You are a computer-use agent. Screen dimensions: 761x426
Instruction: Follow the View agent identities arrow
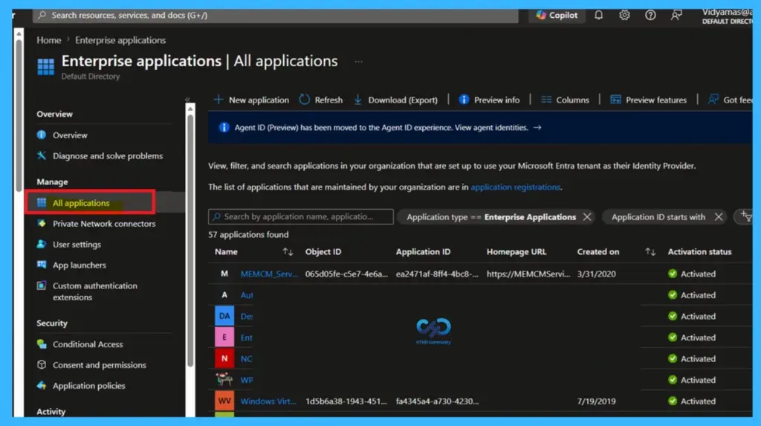tap(537, 127)
